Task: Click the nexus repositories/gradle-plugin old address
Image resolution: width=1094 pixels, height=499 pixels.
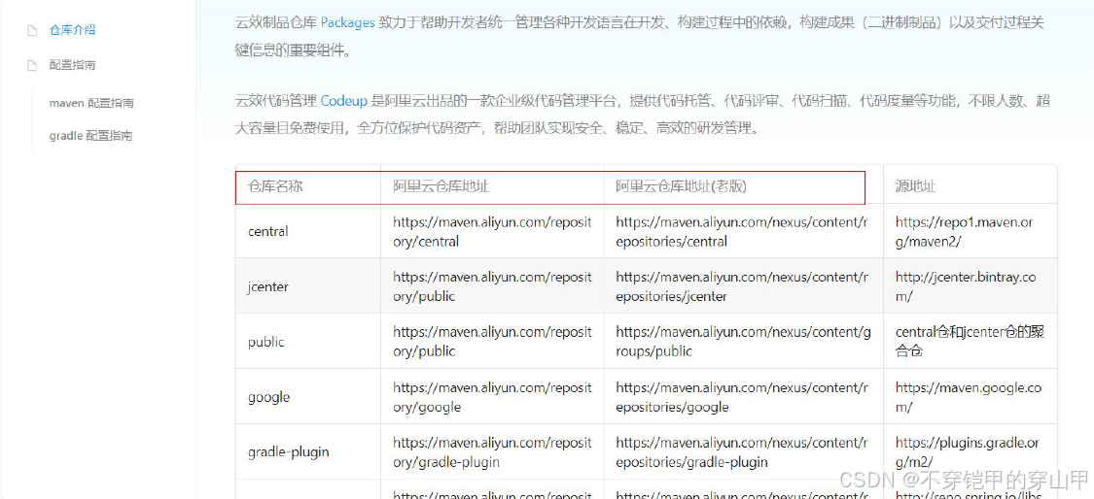Action: pos(742,452)
